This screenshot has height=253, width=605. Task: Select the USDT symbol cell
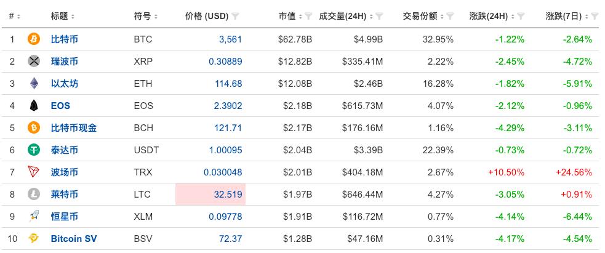coord(146,150)
